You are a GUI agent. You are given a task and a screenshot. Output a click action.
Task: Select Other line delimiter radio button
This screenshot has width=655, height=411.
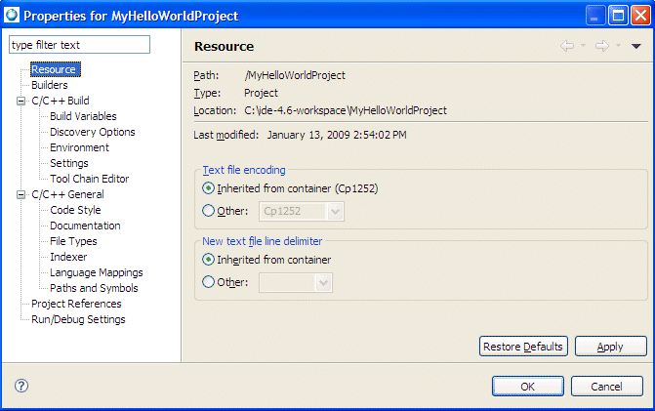tap(208, 282)
